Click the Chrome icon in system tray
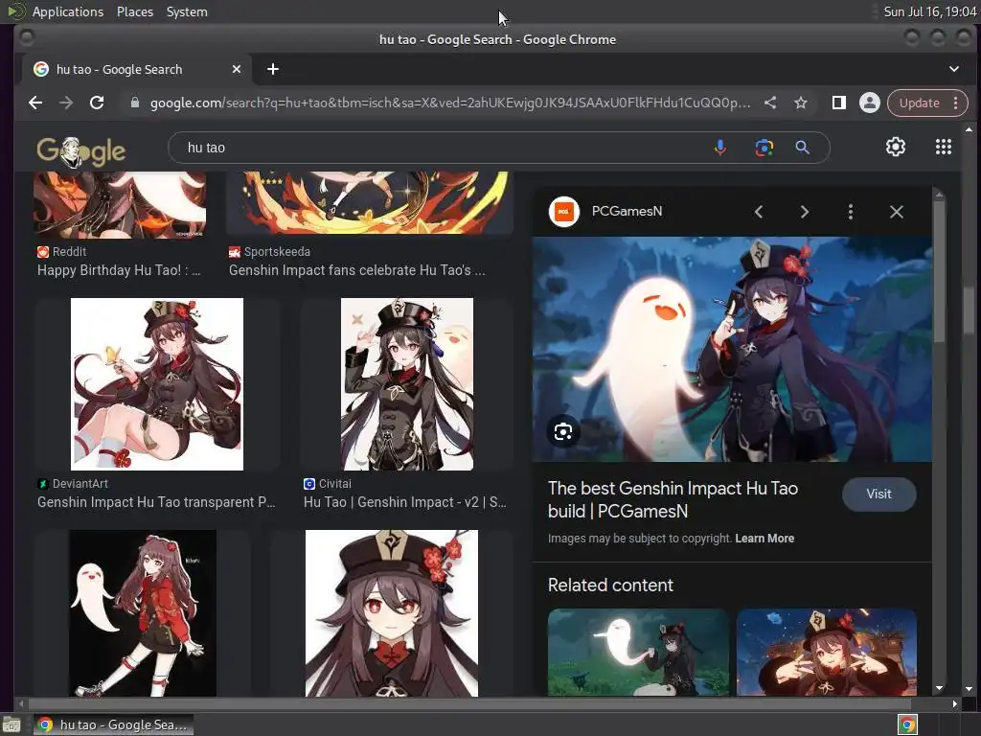 tap(907, 724)
